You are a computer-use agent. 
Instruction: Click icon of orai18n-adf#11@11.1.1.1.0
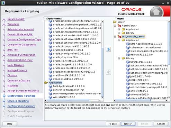point(51,75)
